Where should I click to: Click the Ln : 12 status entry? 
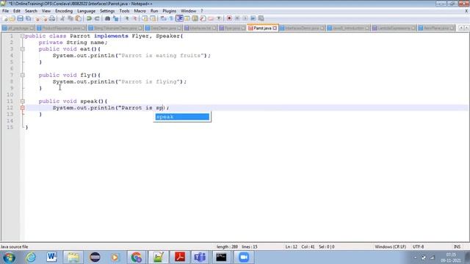[x=291, y=246]
